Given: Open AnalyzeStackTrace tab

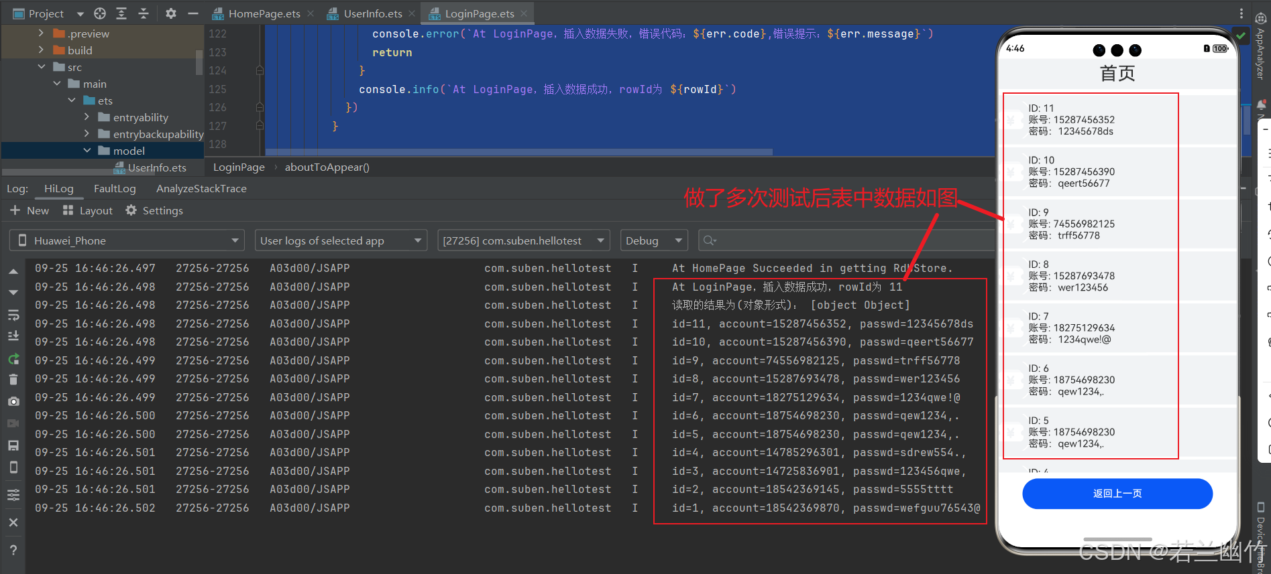Looking at the screenshot, I should click(x=201, y=189).
